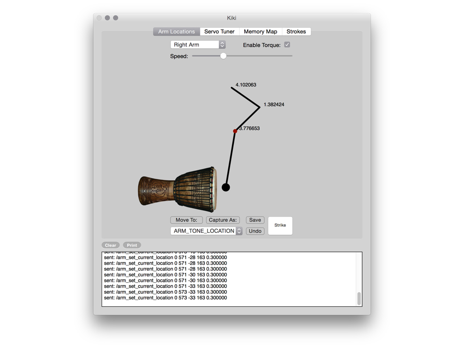464x348 pixels.
Task: Click the 4.102063 joint angle label
Action: point(246,85)
